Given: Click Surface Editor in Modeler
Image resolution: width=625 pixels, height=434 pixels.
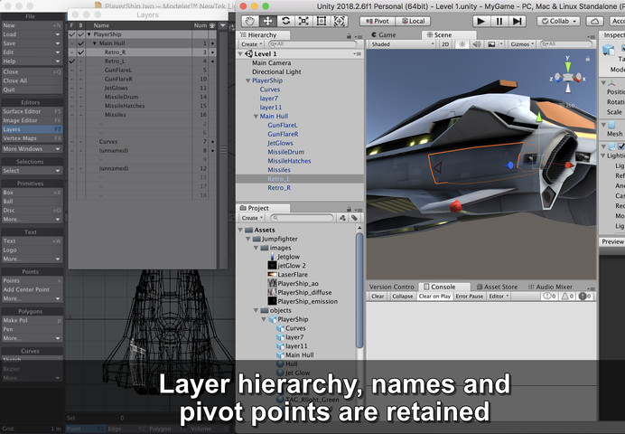Looking at the screenshot, I should coord(32,111).
